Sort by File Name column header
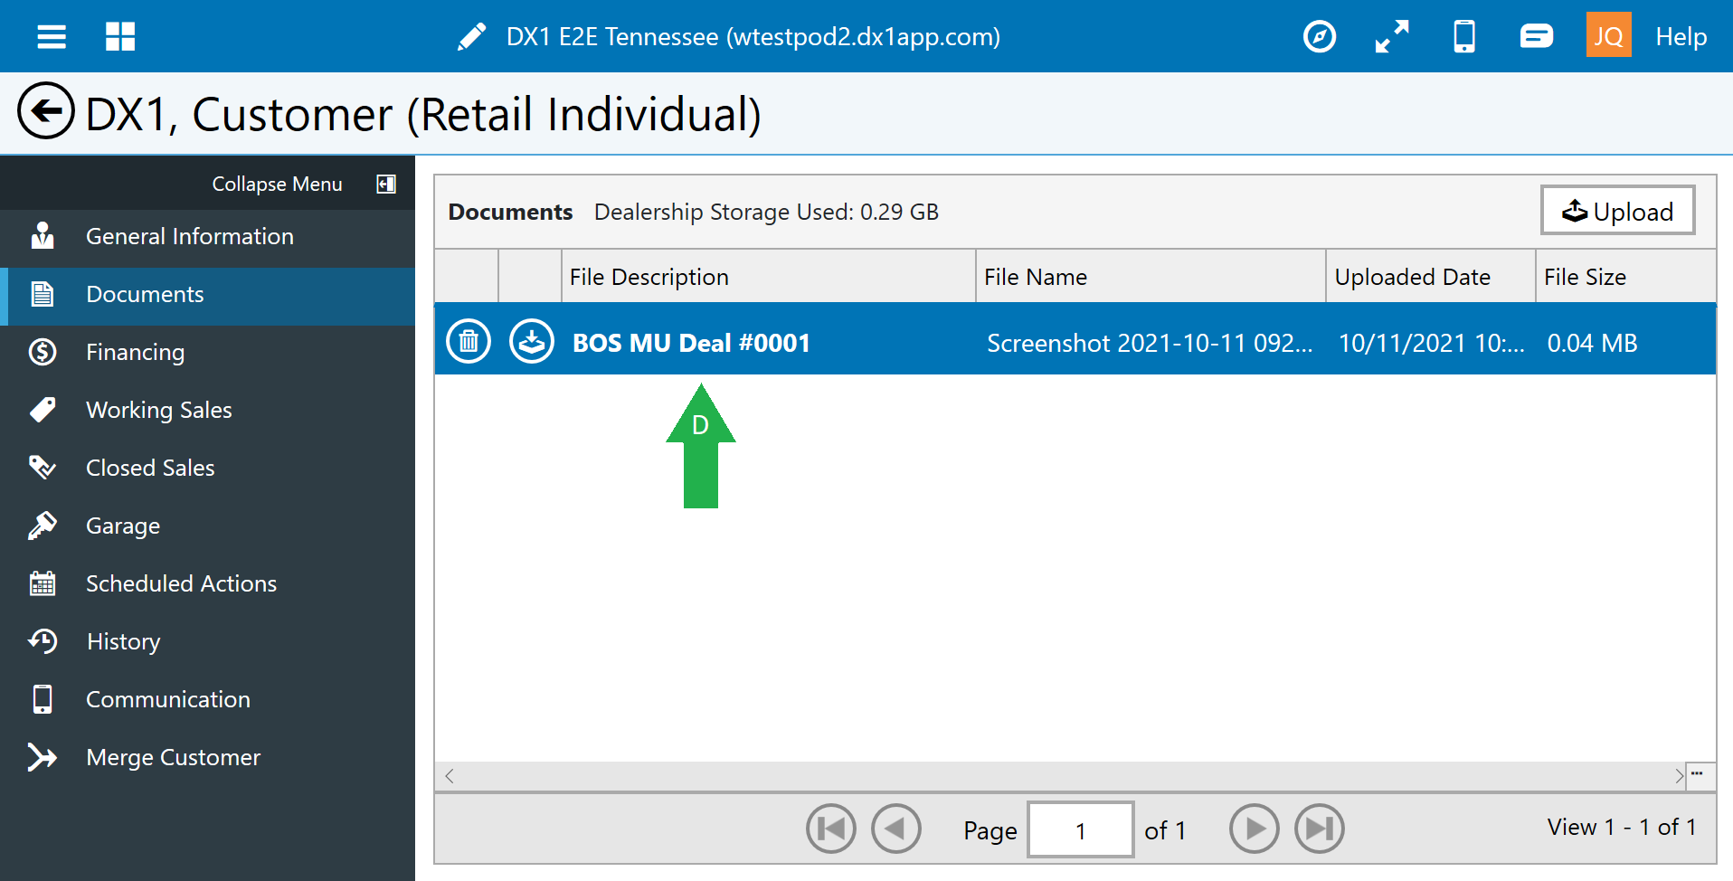 (1151, 277)
